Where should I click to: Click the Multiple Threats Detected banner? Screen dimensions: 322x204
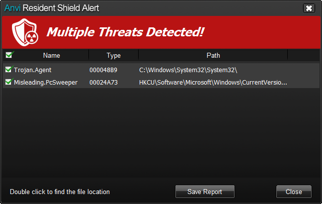(161, 32)
